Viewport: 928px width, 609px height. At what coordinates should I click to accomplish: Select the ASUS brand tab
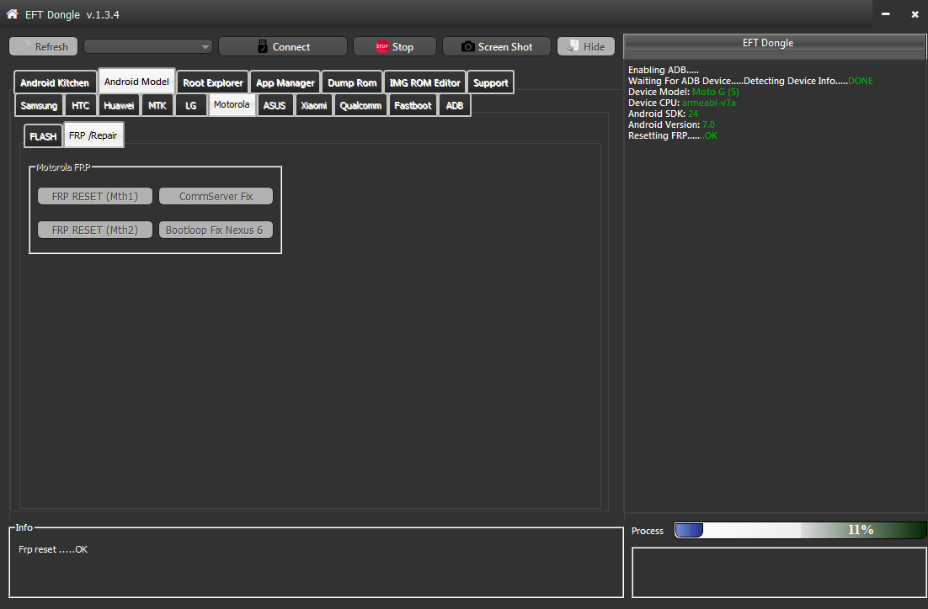(x=275, y=105)
